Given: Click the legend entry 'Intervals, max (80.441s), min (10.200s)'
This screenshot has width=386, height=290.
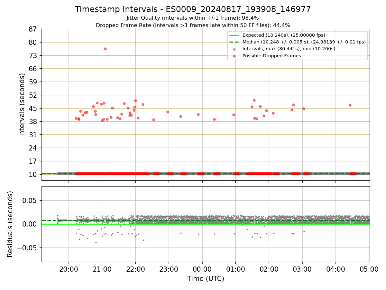Looking at the screenshot, I should (289, 49).
